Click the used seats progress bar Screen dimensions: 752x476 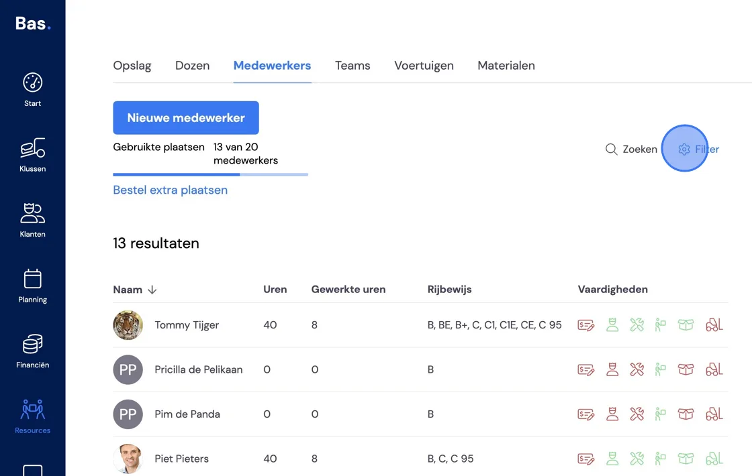pos(211,175)
